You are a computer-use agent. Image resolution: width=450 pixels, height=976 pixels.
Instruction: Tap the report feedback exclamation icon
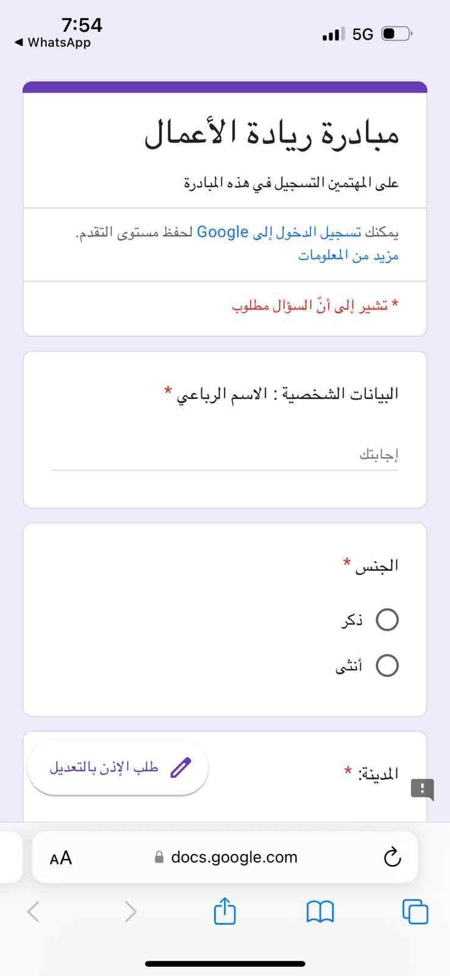422,789
